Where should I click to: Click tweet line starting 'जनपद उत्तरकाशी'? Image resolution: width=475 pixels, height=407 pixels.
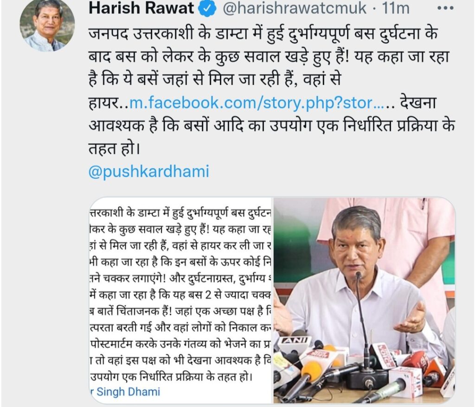click(263, 34)
